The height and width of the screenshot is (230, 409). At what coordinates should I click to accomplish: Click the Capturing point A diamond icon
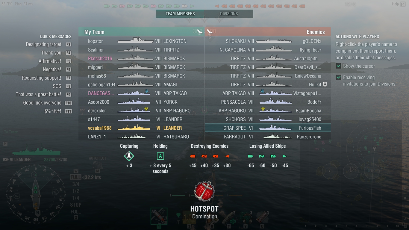tap(129, 156)
